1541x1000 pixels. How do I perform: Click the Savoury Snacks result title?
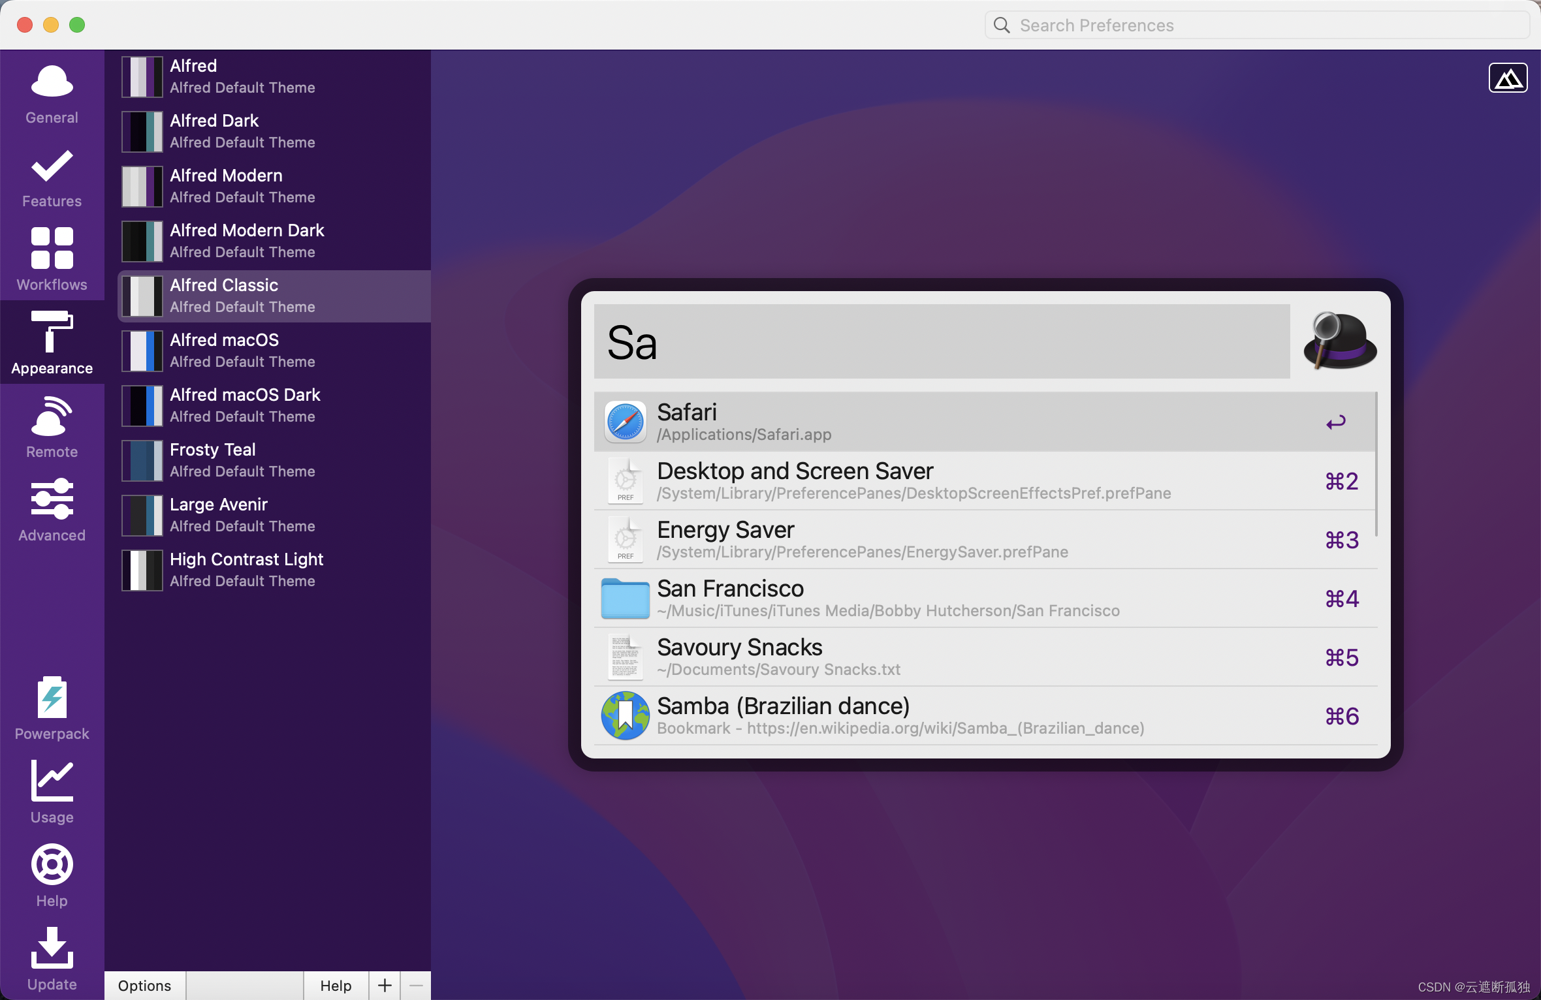click(739, 647)
